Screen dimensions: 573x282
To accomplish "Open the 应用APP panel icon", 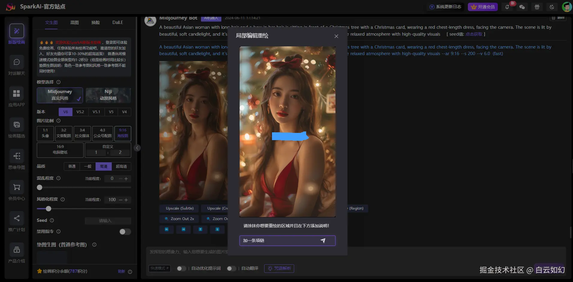I will click(16, 93).
